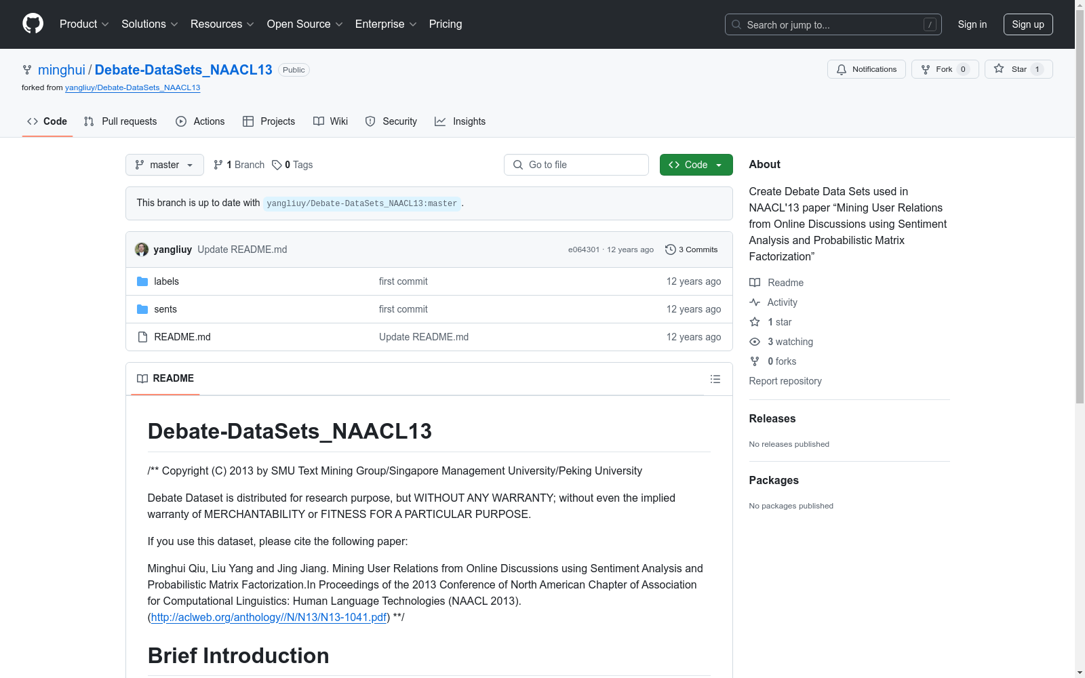Star this repository

tap(1019, 69)
